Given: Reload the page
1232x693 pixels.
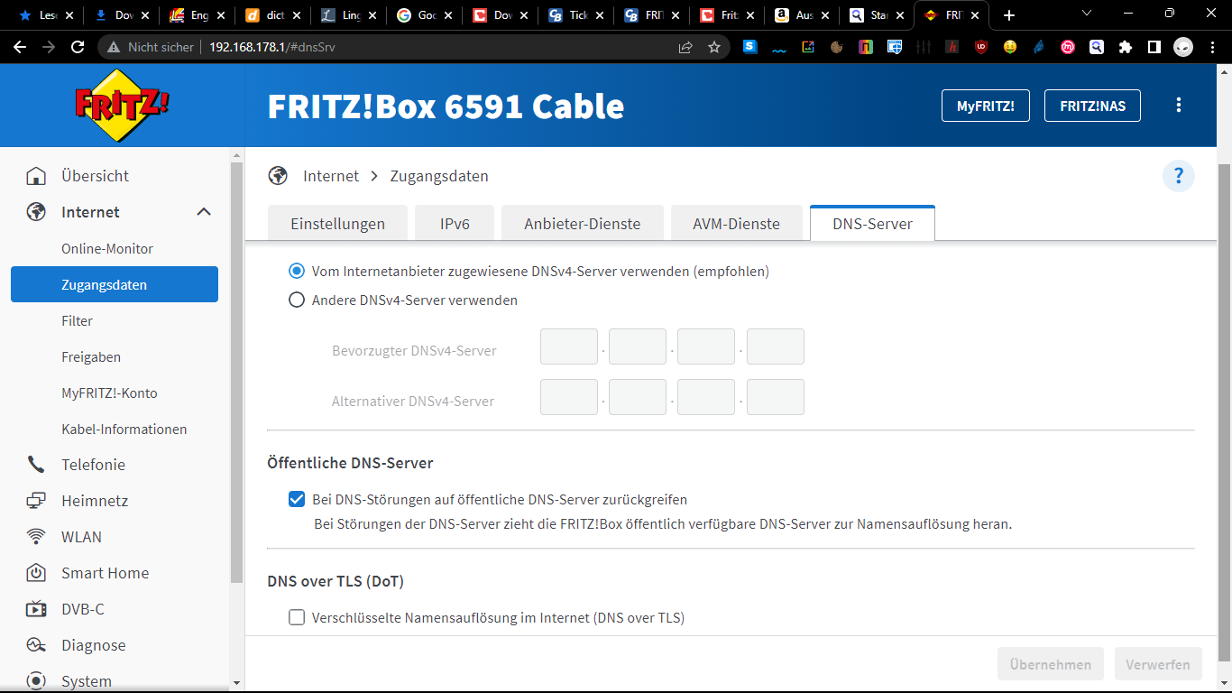Looking at the screenshot, I should (x=78, y=47).
